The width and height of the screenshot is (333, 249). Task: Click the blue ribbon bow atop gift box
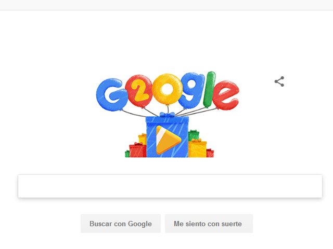coord(167,115)
